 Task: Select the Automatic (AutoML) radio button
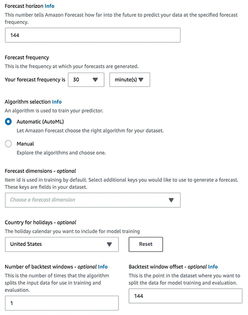(x=8, y=122)
